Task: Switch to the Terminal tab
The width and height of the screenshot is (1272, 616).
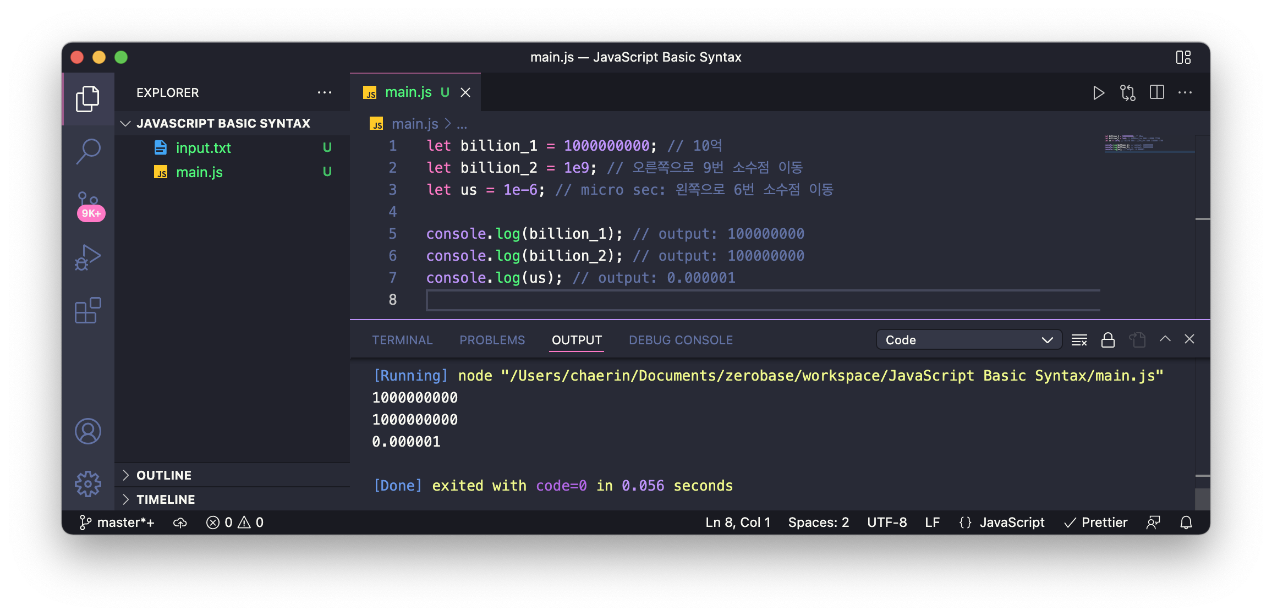Action: tap(402, 340)
